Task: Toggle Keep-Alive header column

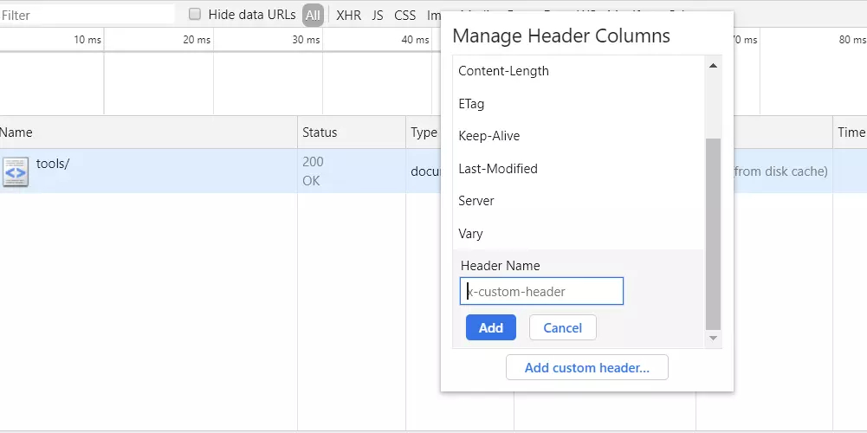Action: [x=579, y=136]
